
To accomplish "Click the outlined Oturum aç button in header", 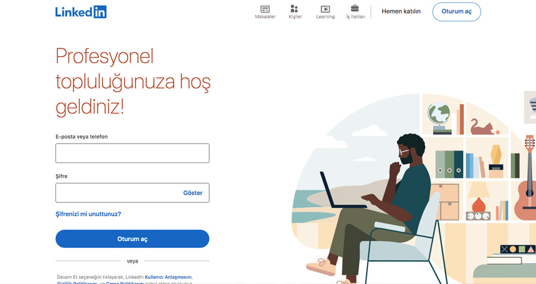I will click(x=456, y=12).
